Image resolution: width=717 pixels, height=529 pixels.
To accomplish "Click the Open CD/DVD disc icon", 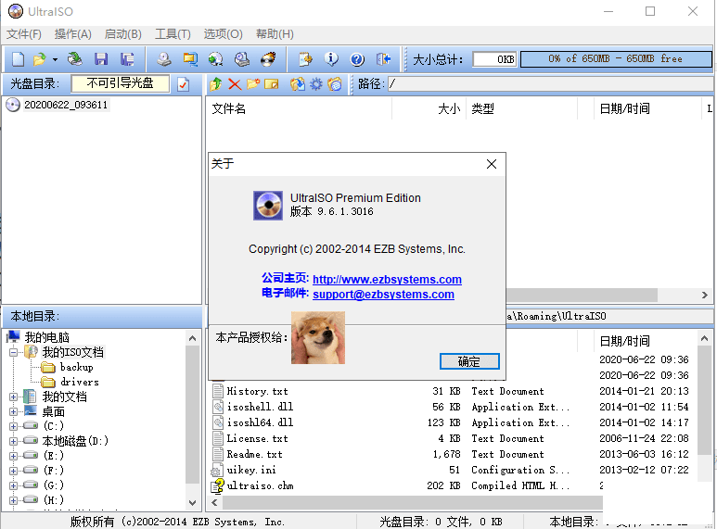I will point(74,59).
